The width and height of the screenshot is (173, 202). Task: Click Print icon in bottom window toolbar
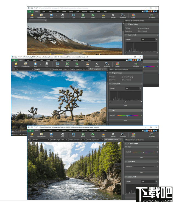pyautogui.click(x=63, y=135)
